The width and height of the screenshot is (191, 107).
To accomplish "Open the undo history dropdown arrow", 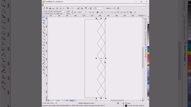I will (x=70, y=8).
